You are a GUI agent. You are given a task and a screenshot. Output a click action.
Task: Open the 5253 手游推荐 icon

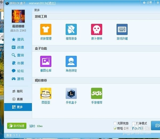[97, 93]
